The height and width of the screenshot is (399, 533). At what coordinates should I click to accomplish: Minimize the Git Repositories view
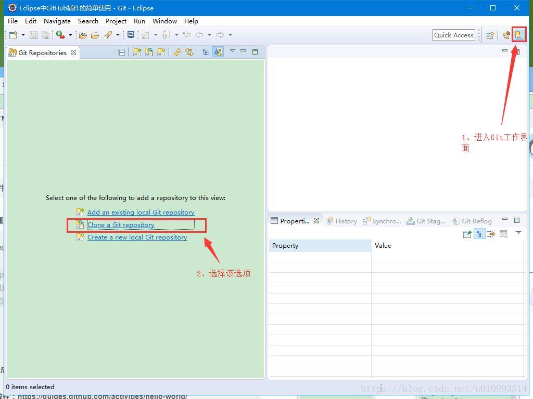point(243,50)
